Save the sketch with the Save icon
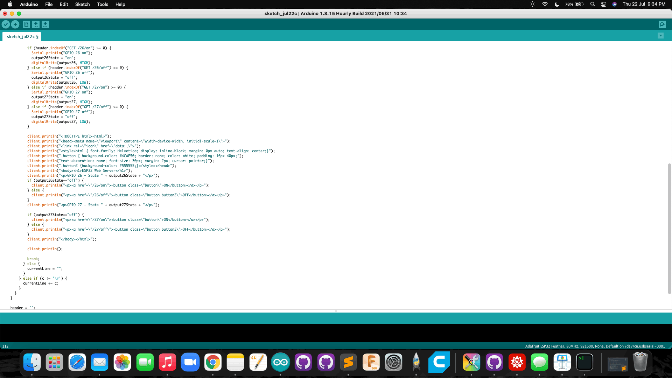 tap(45, 24)
